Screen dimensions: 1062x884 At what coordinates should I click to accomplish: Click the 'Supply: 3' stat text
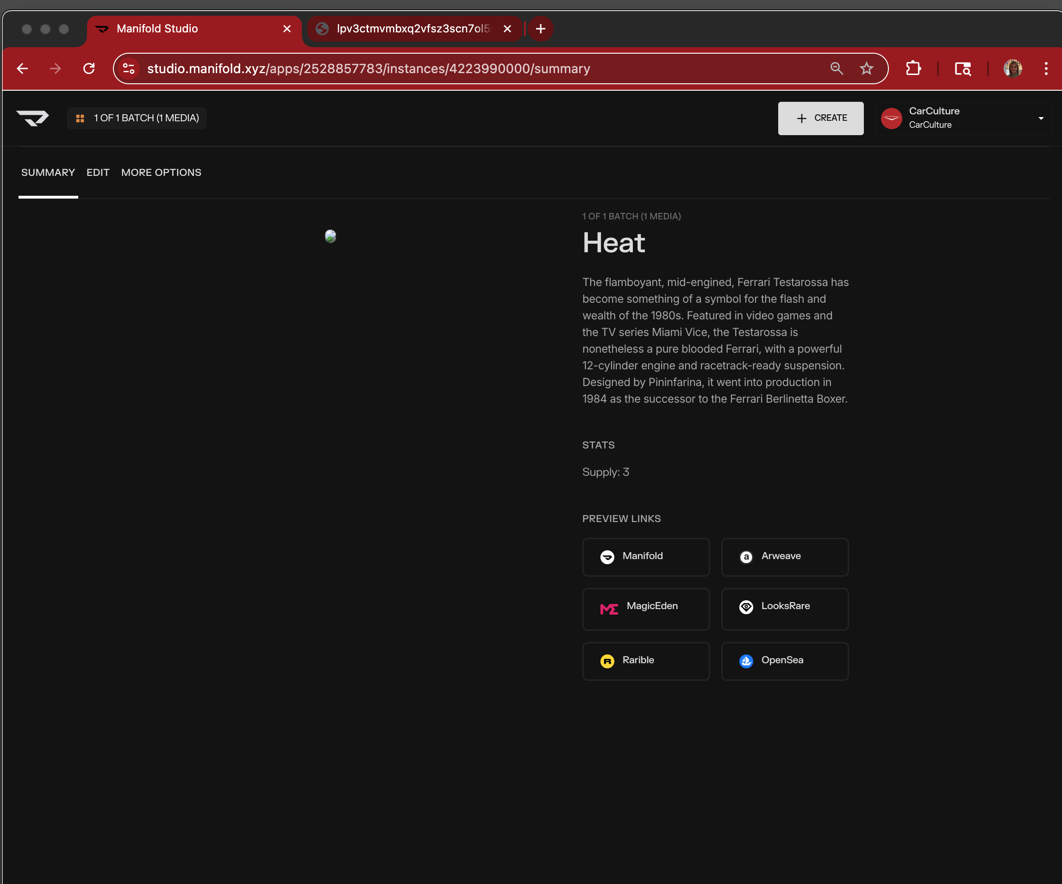click(606, 472)
